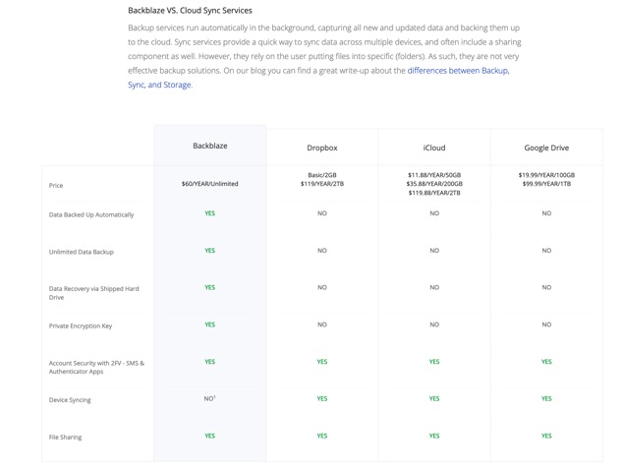Click Dropbox YES for Device Syncing
The height and width of the screenshot is (472, 624).
322,398
